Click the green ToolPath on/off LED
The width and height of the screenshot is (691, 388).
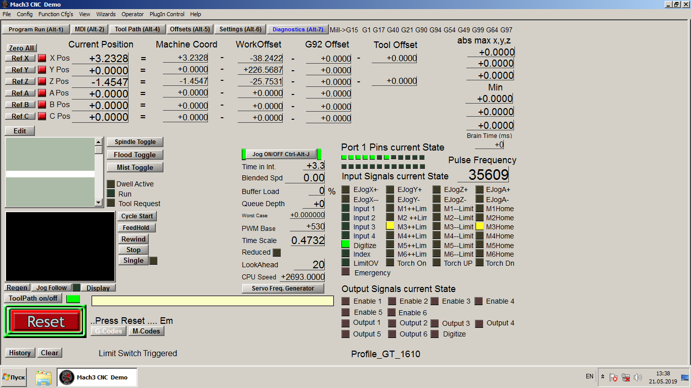[x=73, y=299]
